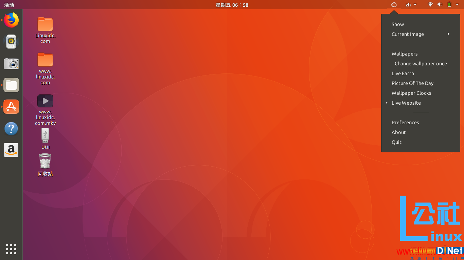The width and height of the screenshot is (464, 260).
Task: Select the www.linuxidc.com desktop folder
Action: [x=45, y=69]
